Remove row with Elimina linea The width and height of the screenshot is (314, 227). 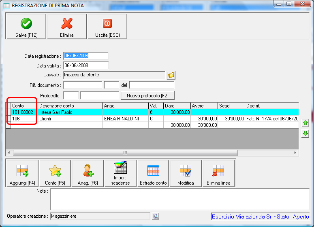(218, 174)
